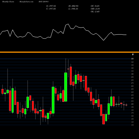139x139 pixels.
Task: Click the 271 price axis label
Action: coord(132,83)
